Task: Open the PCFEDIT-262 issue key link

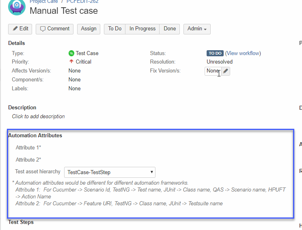Action: (82, 2)
